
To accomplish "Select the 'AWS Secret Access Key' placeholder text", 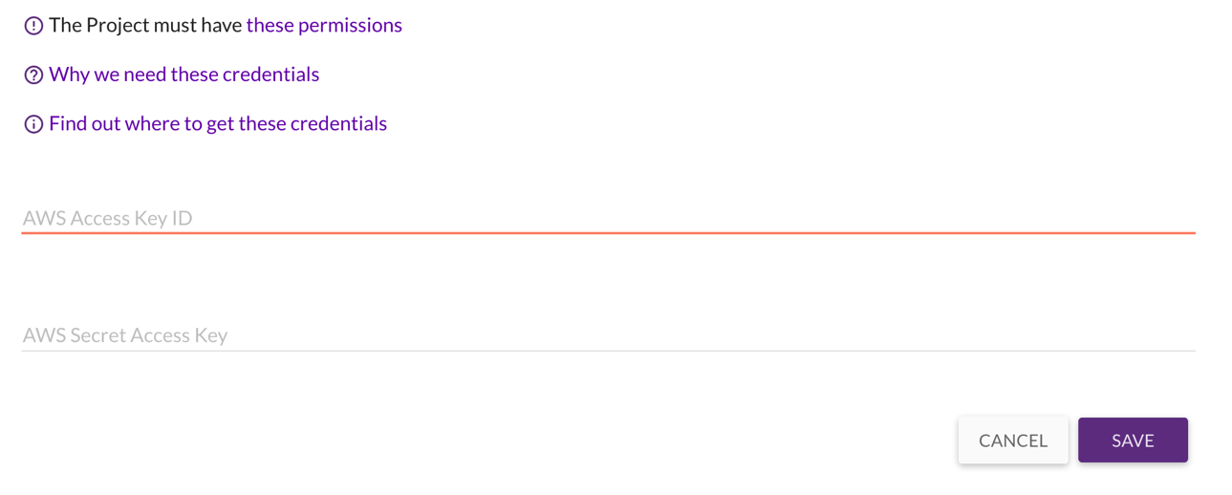I will (x=125, y=335).
